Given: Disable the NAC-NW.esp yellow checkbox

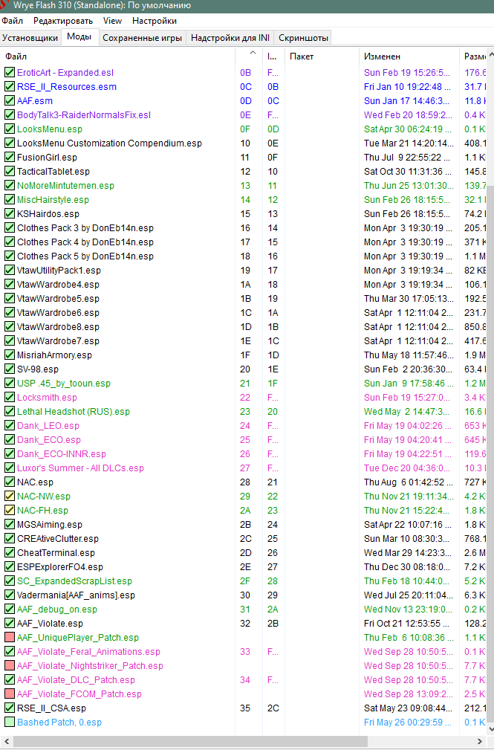Looking at the screenshot, I should click(x=10, y=497).
